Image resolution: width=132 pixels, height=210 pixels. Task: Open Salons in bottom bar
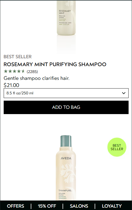point(79,206)
